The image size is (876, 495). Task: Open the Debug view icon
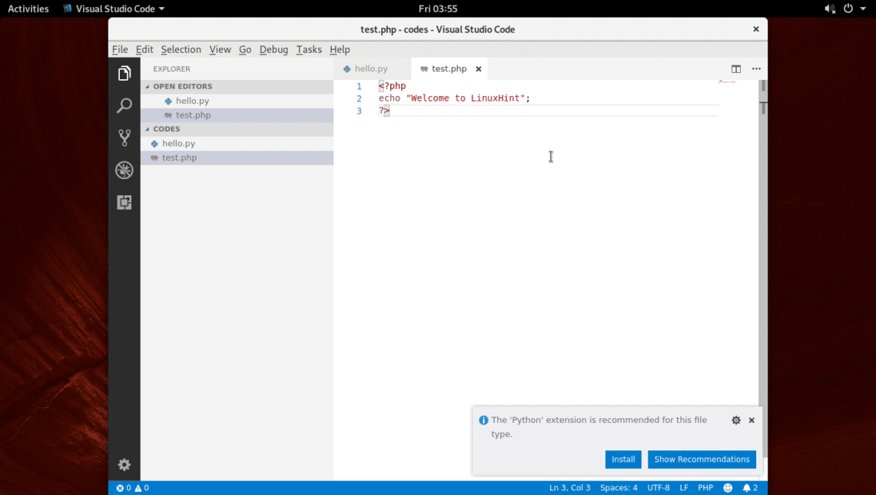click(124, 170)
